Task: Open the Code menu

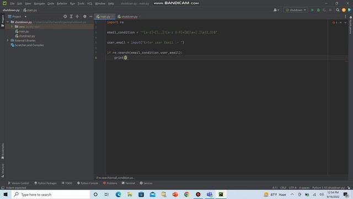Action: pos(51,4)
